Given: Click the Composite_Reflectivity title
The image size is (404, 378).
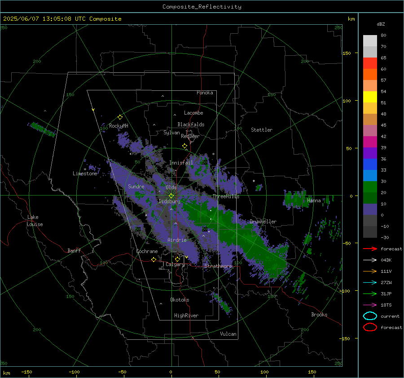Looking at the screenshot, I should coord(202,7).
